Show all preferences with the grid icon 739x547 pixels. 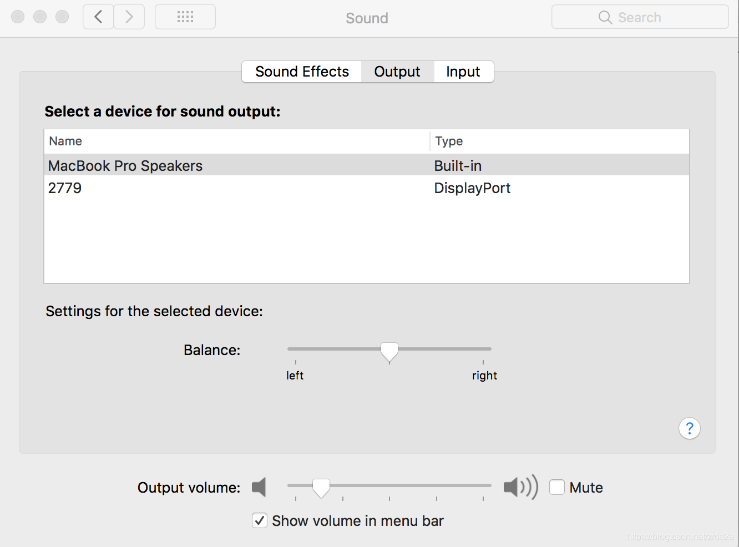185,17
